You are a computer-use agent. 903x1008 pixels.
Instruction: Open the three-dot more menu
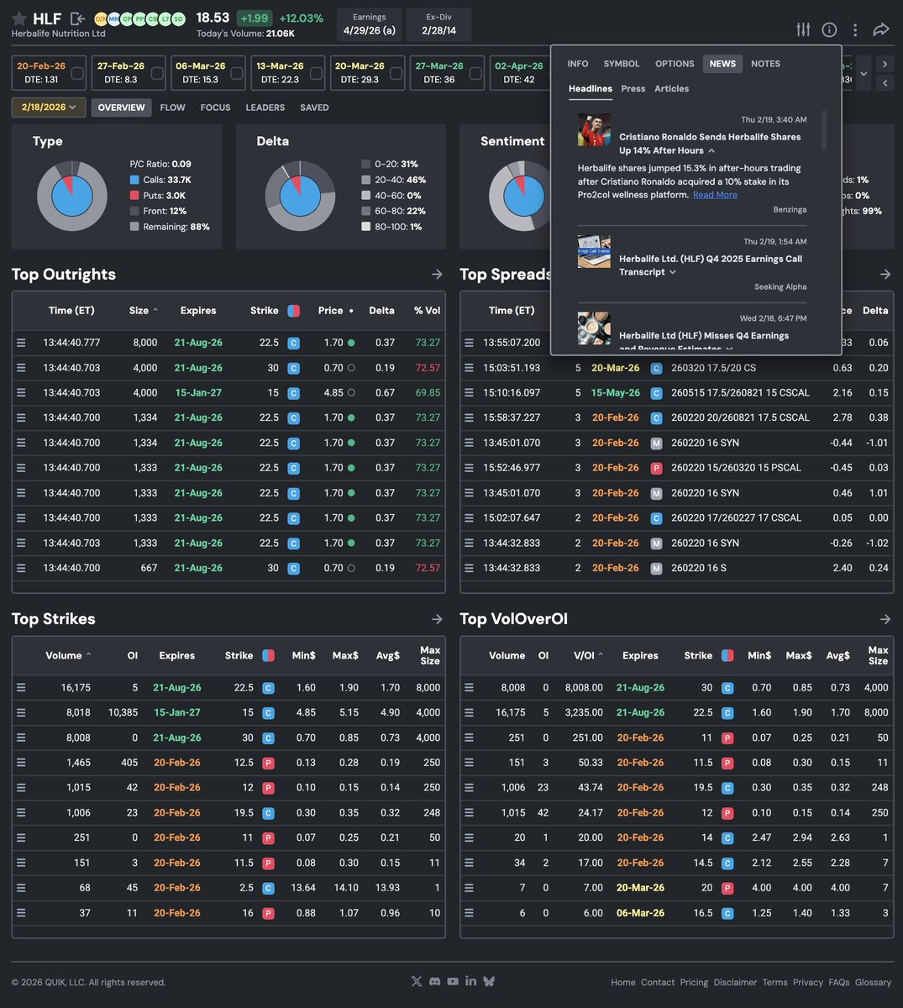point(855,29)
